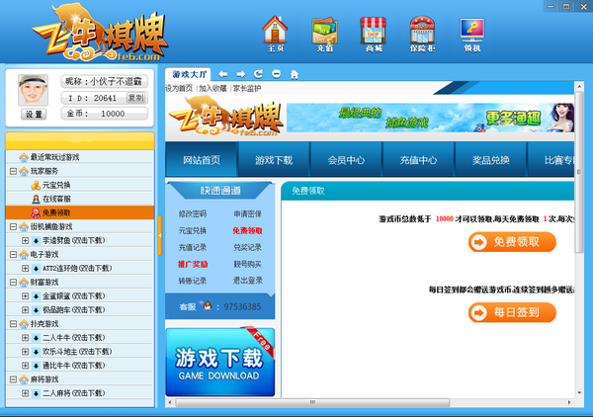The width and height of the screenshot is (593, 417).
Task: Collapse the 街机捕鱼游戏 tree node
Action: [x=13, y=227]
